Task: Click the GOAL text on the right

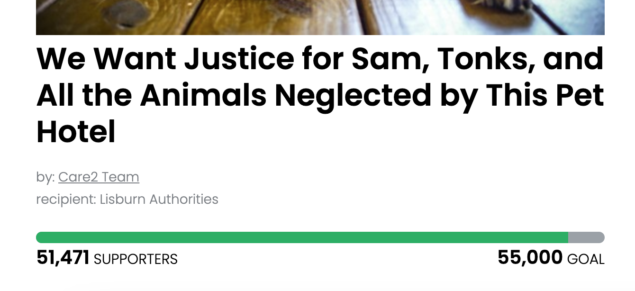Action: point(586,260)
